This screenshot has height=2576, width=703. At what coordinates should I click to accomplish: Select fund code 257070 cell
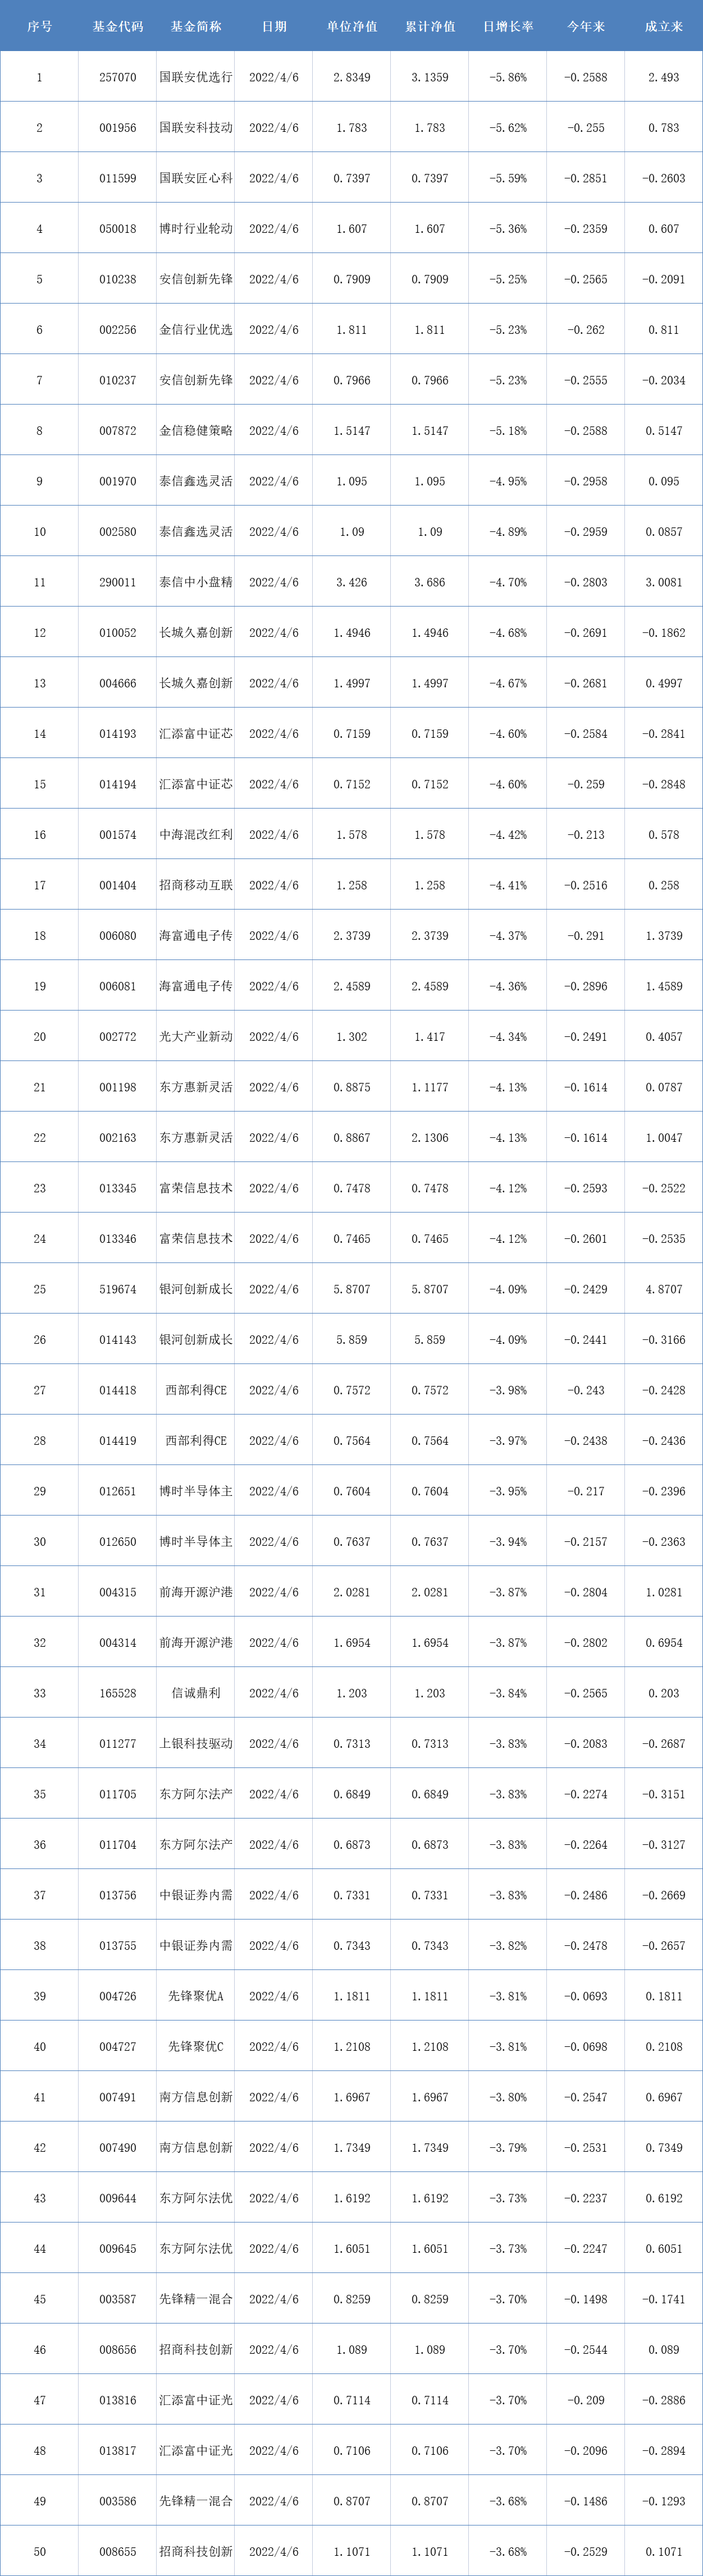pos(117,77)
